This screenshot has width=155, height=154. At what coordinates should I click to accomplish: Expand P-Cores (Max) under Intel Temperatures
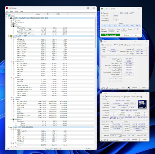pos(14,64)
